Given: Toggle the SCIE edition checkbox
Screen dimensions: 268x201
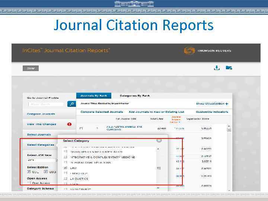Looking at the screenshot, I should 29,172.
